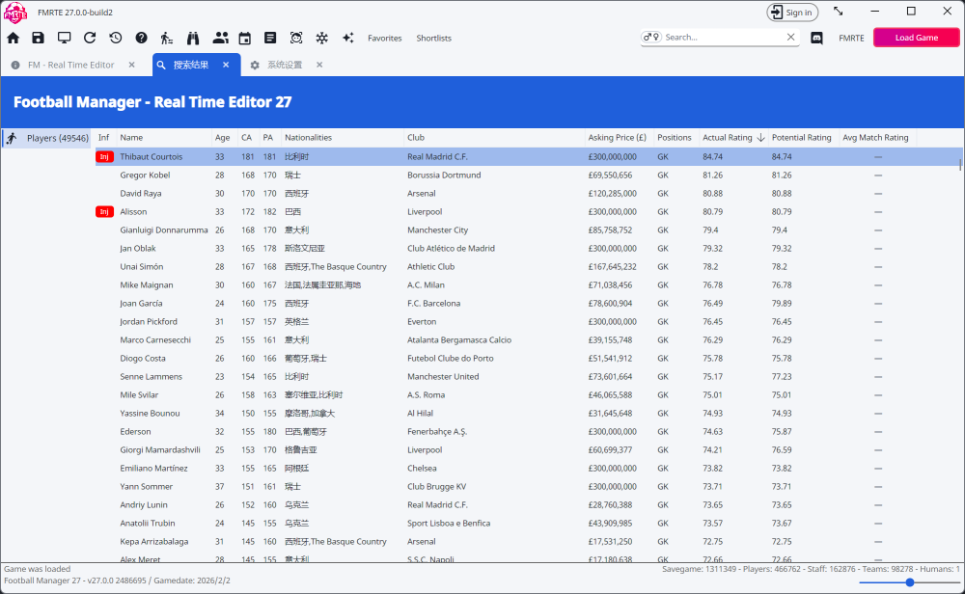
Task: Sort by Potential Rating column header
Action: click(x=801, y=138)
